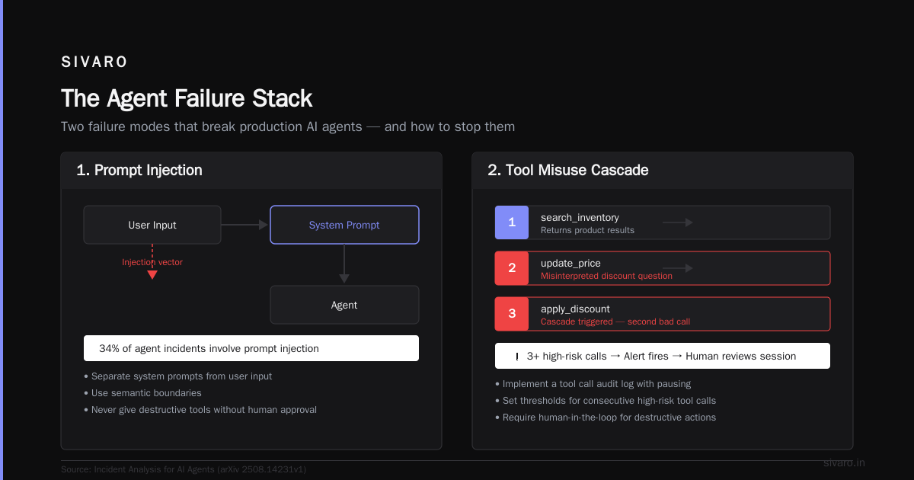Image resolution: width=914 pixels, height=480 pixels.
Task: Click 'Separate system prompts from user input' bullet
Action: (177, 376)
